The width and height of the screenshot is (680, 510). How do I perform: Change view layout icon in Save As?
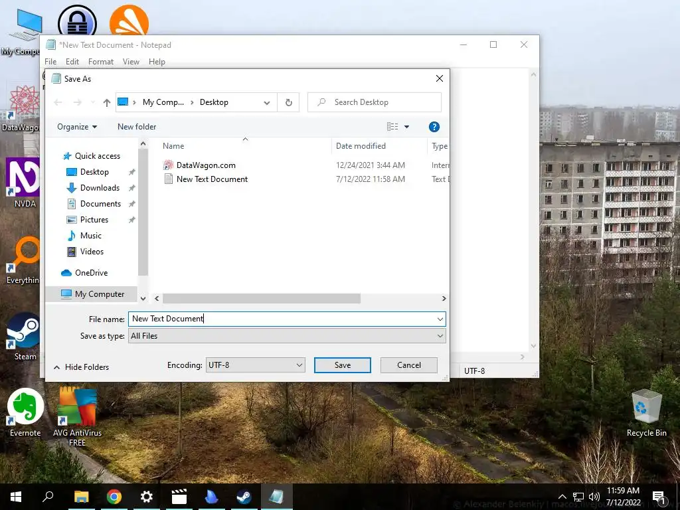point(392,127)
